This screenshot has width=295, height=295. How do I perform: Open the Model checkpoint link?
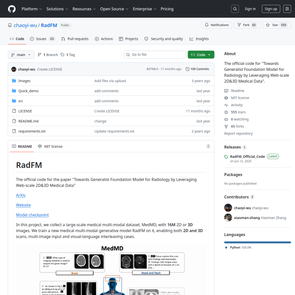[32, 215]
